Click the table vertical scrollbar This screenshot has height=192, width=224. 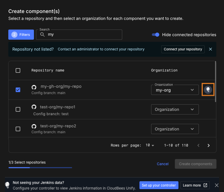click(215, 81)
